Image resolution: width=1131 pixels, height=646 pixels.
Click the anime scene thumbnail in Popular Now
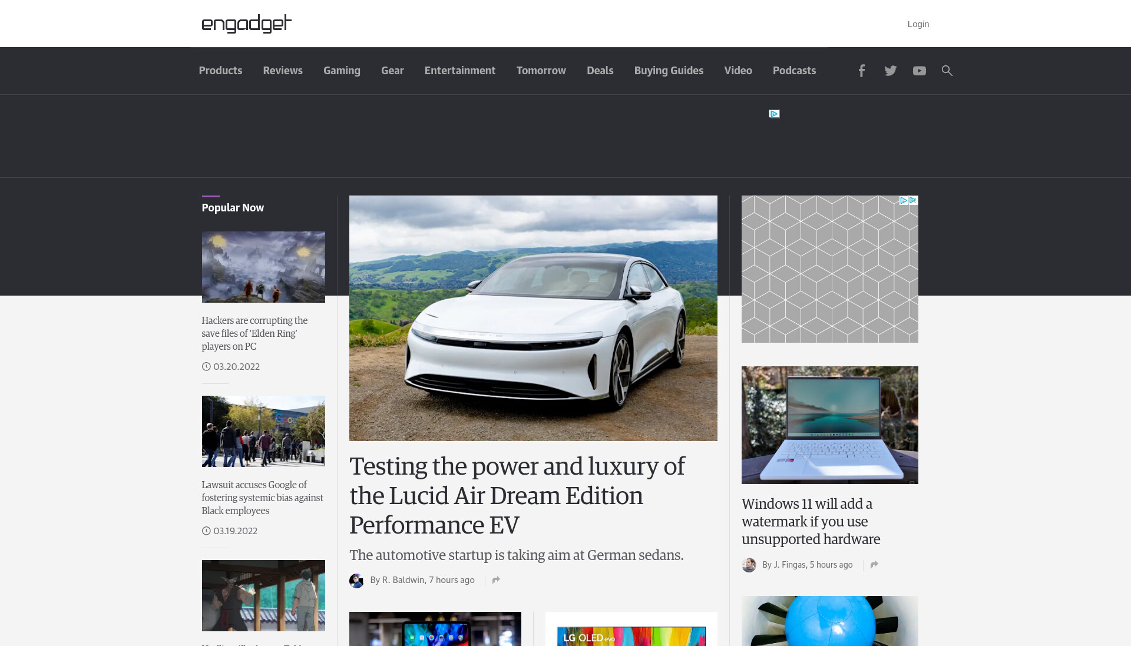263,595
